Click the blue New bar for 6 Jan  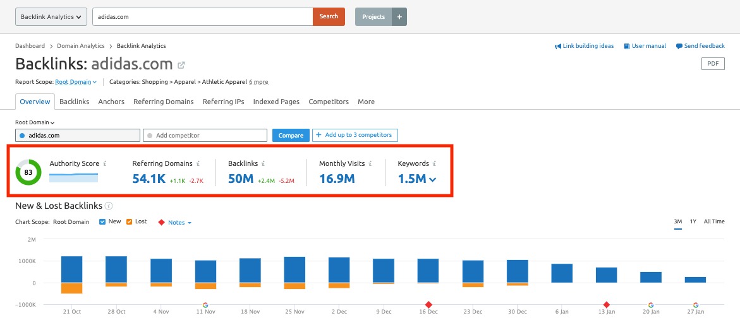[562, 273]
